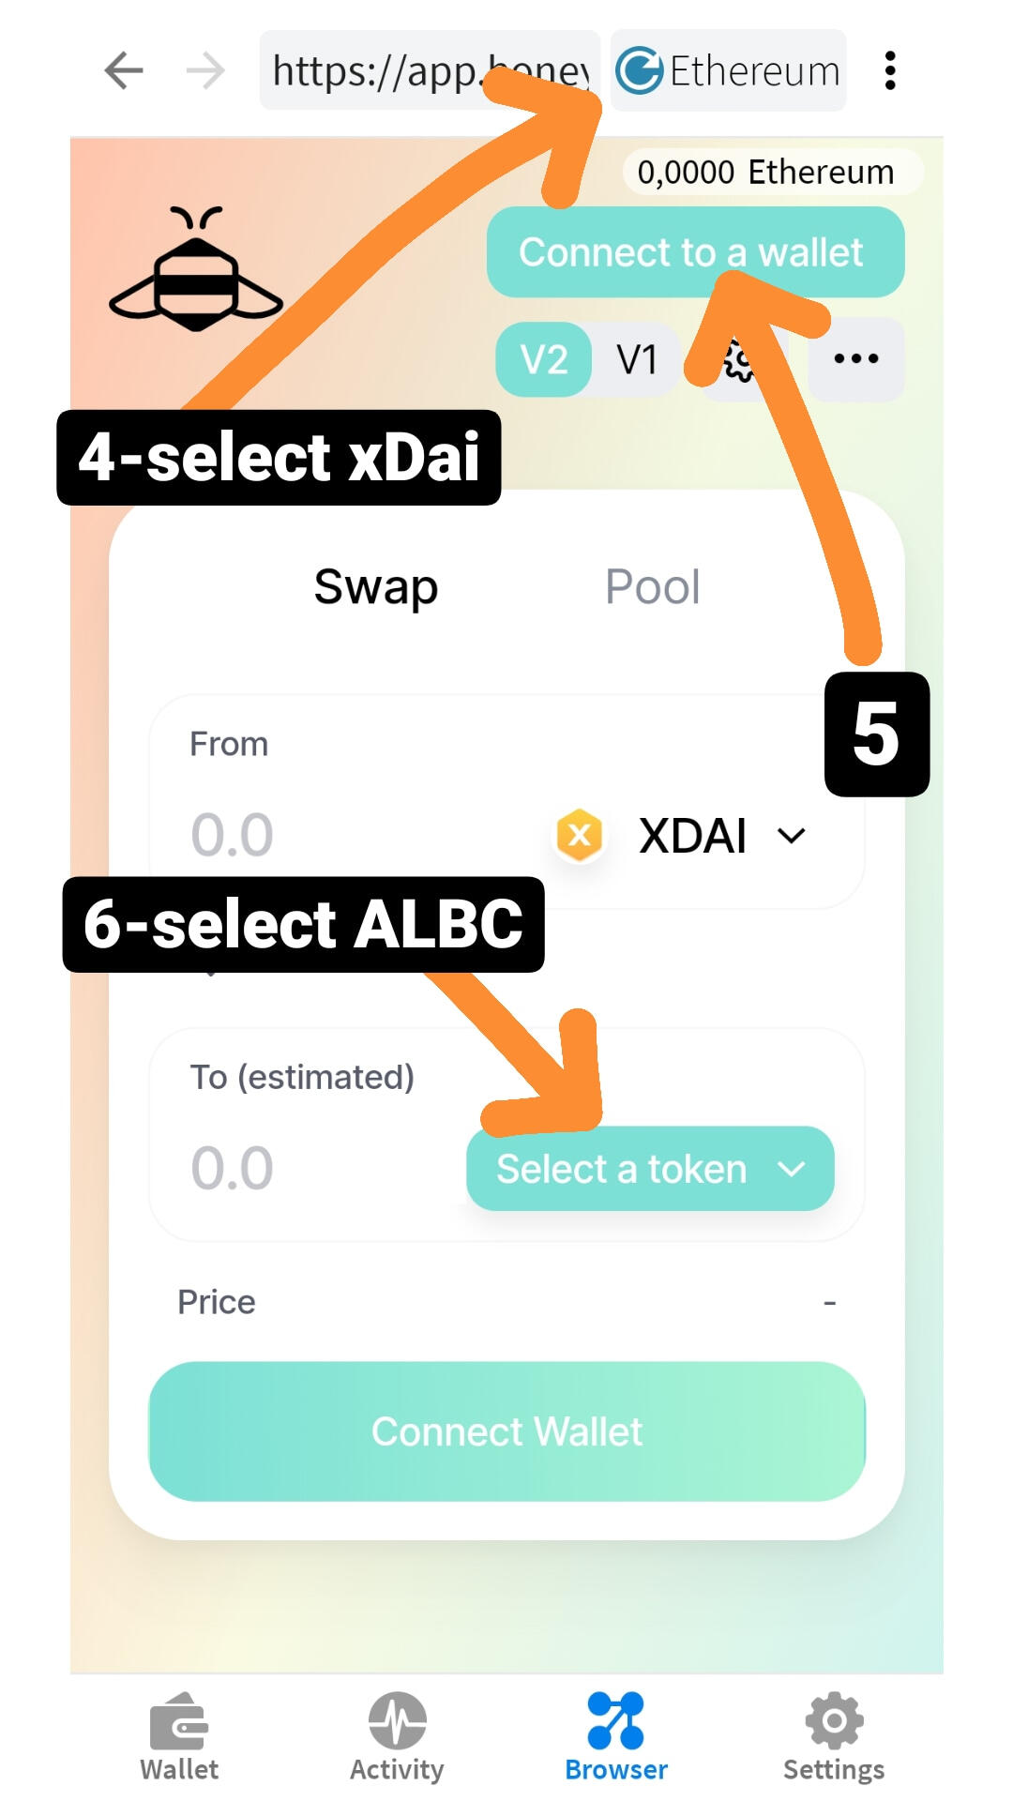Screen dimensions: 1013x1801
Task: Open the three-dot browser menu
Action: pos(889,70)
